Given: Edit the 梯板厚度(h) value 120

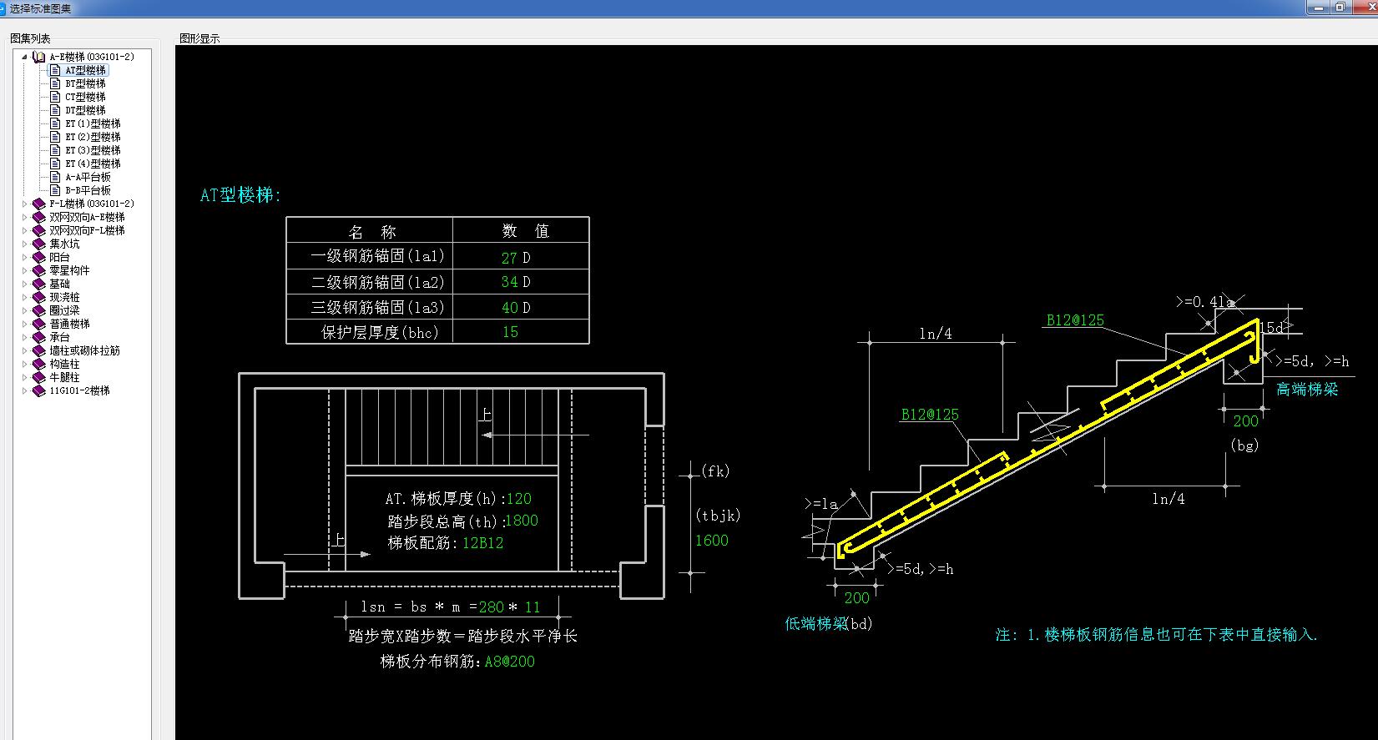Looking at the screenshot, I should click(518, 499).
